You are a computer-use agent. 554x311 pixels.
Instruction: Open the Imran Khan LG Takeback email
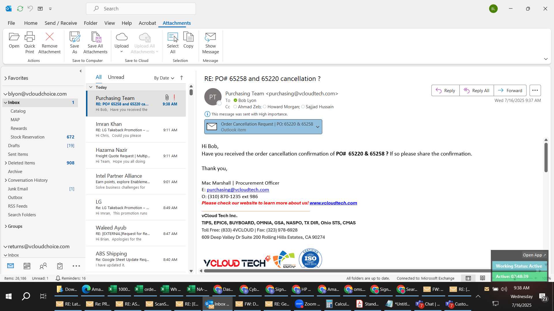click(136, 130)
